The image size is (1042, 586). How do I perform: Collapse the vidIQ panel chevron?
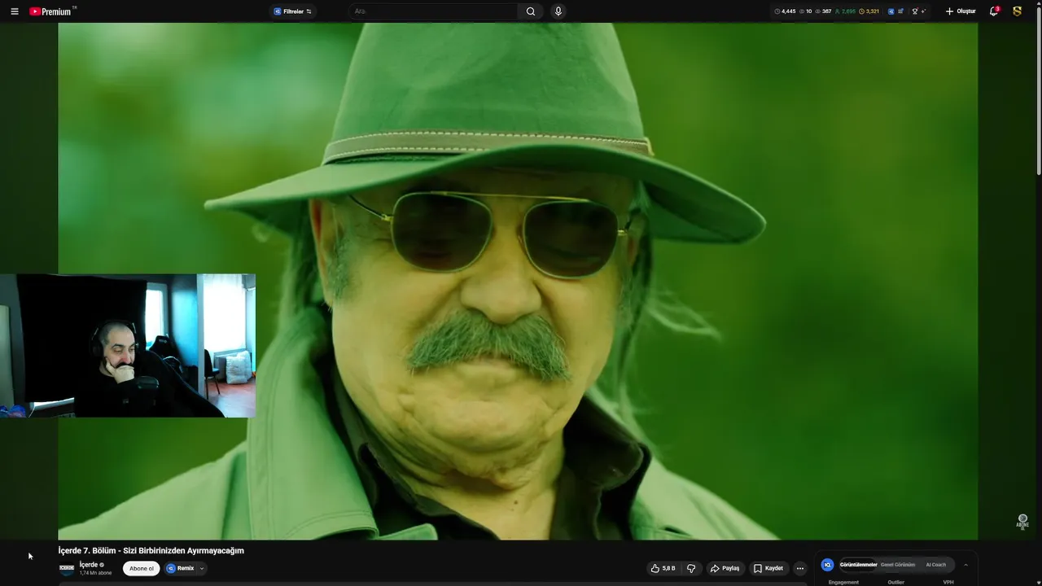965,565
